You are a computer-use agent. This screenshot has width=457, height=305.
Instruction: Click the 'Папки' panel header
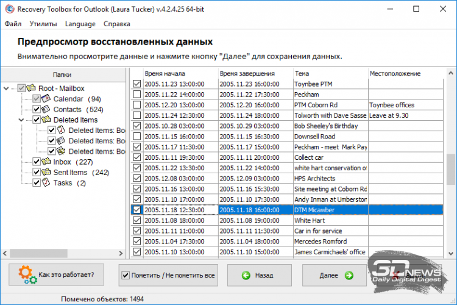tap(62, 74)
